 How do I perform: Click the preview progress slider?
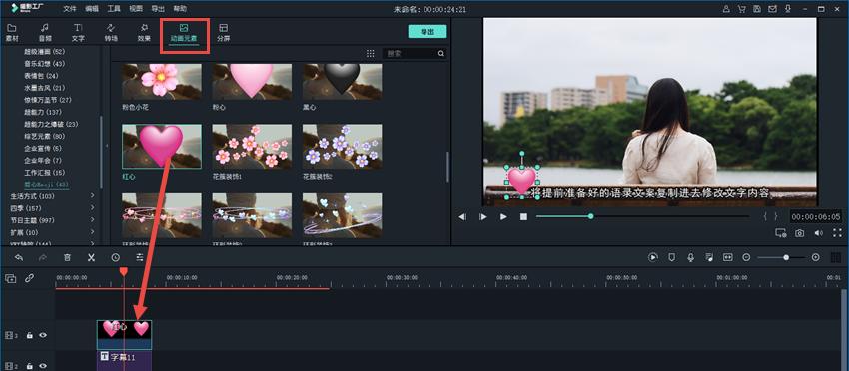click(x=642, y=216)
